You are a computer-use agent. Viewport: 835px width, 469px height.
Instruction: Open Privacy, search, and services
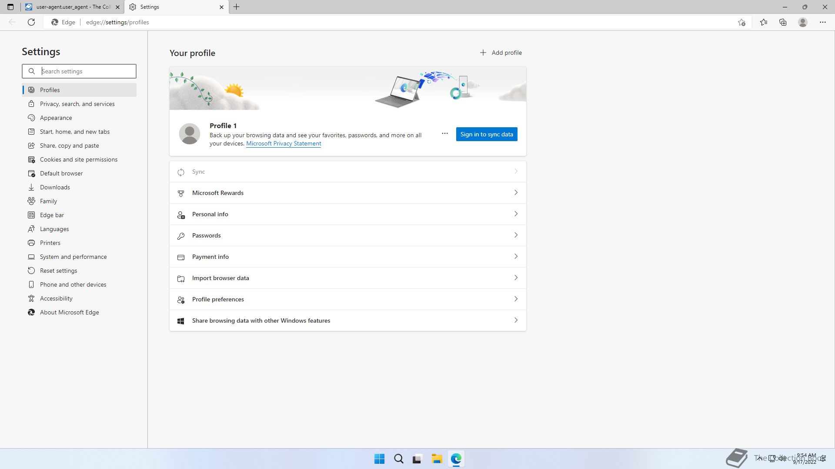point(79,104)
